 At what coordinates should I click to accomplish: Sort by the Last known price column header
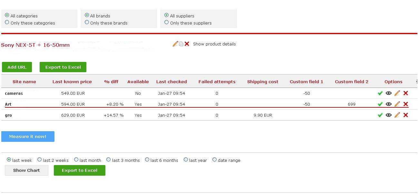(x=72, y=82)
